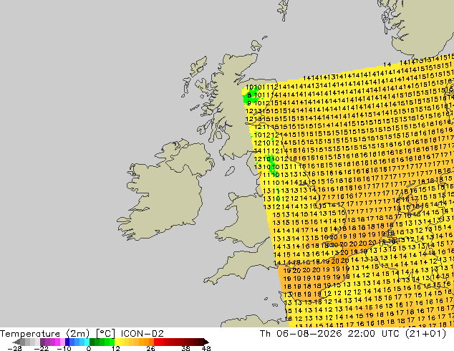Viewport: 454px width, 351px height.
Task: Click the left arrow tip of the legend
Action: pos(15,342)
